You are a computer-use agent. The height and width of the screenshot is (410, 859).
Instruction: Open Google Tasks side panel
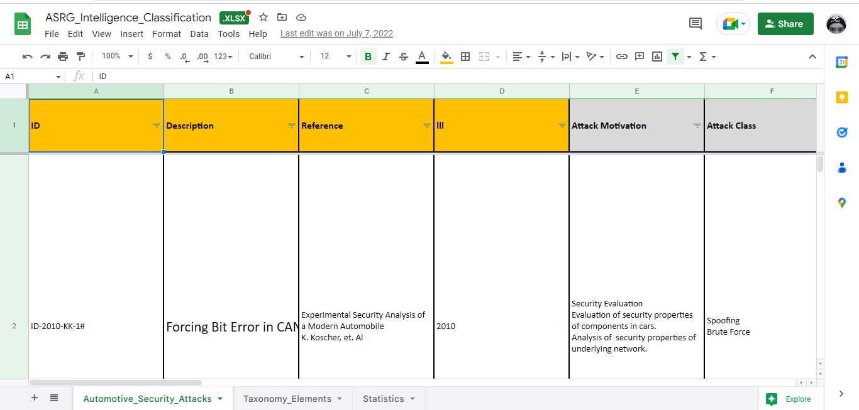coord(841,132)
